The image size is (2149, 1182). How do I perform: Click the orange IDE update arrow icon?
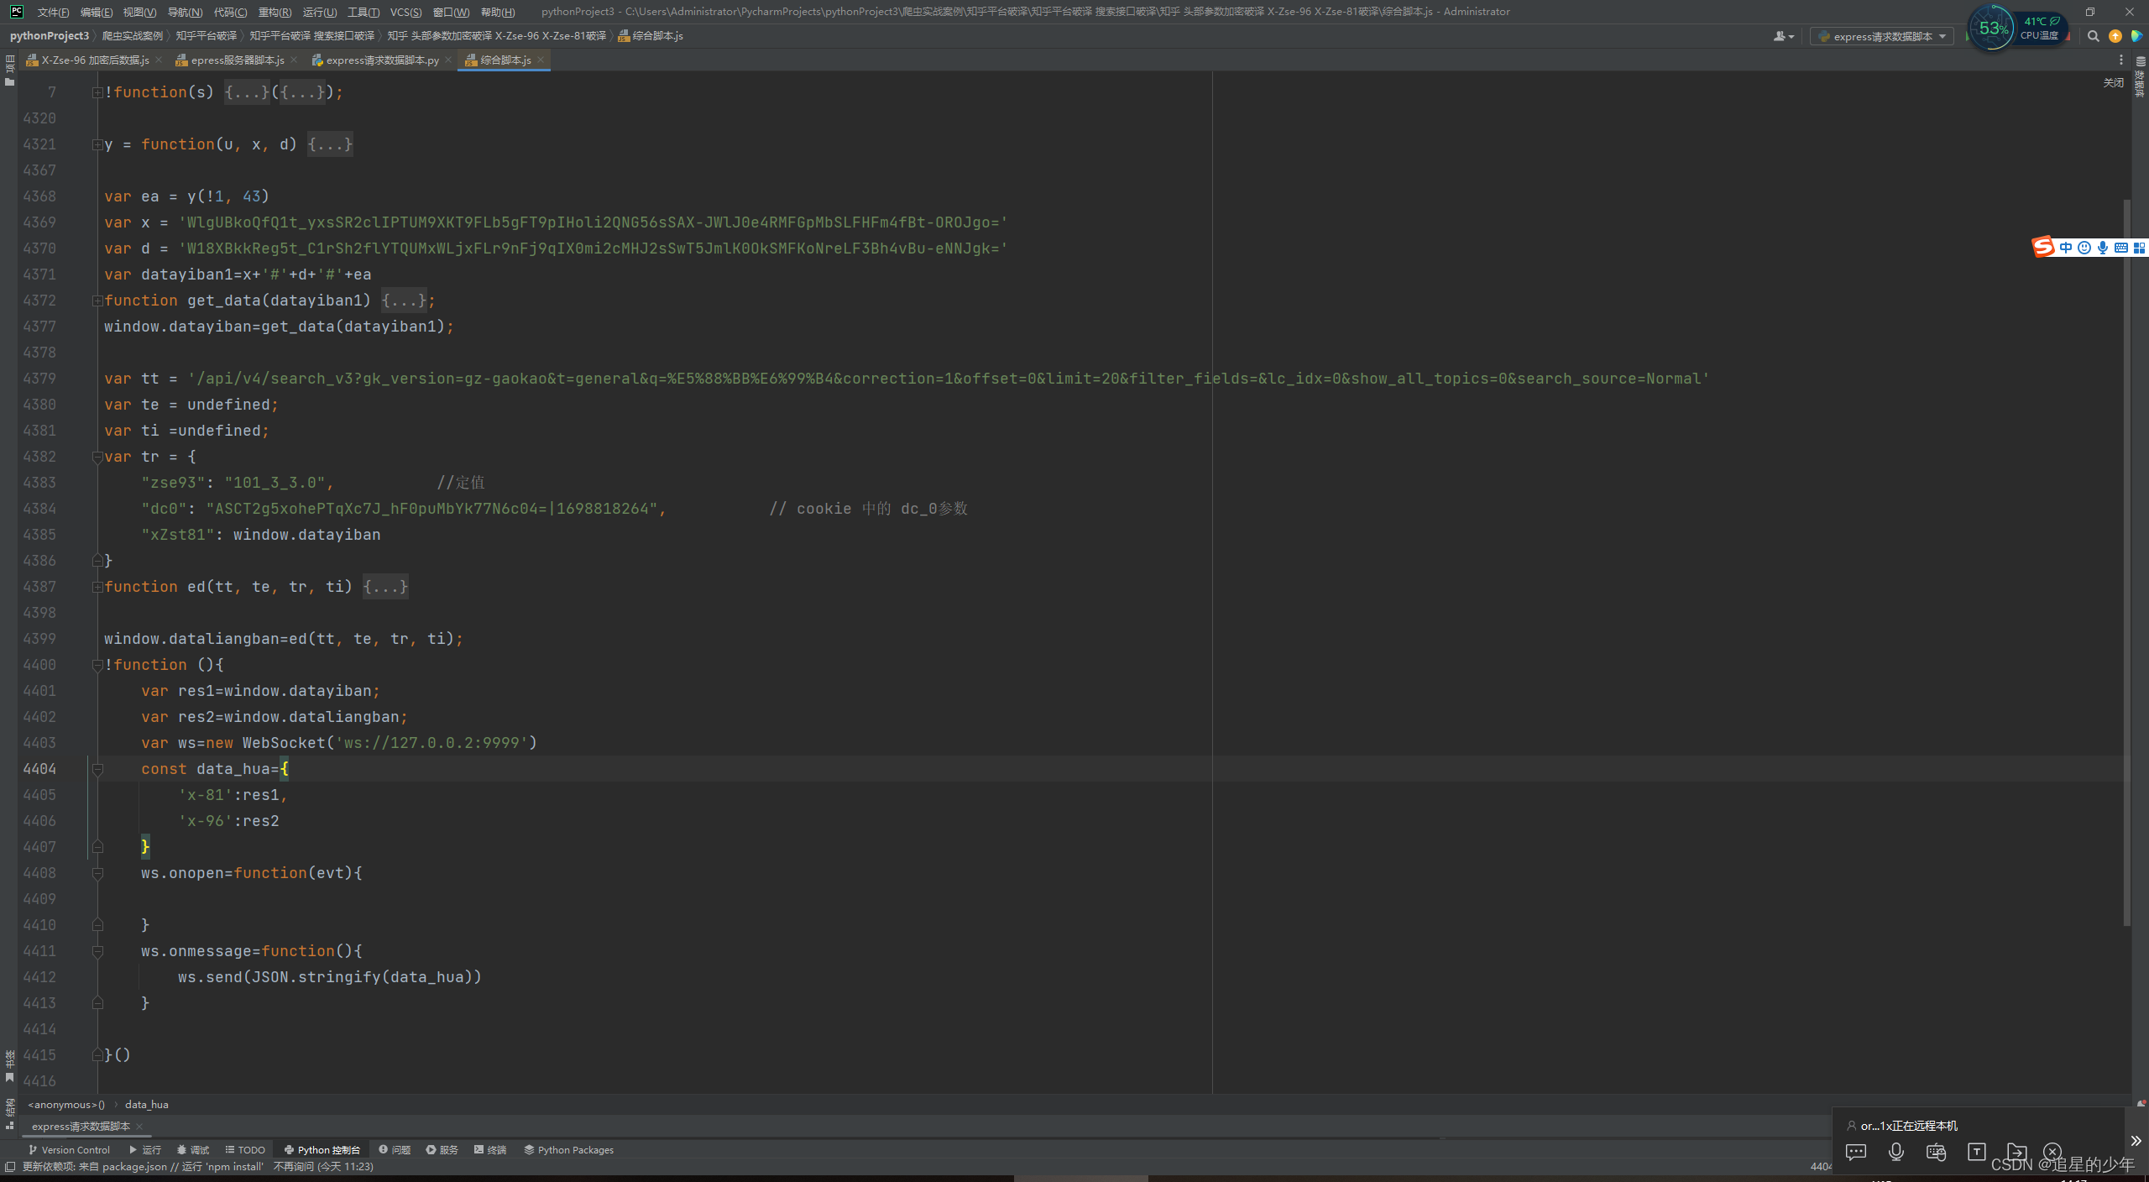point(2115,36)
